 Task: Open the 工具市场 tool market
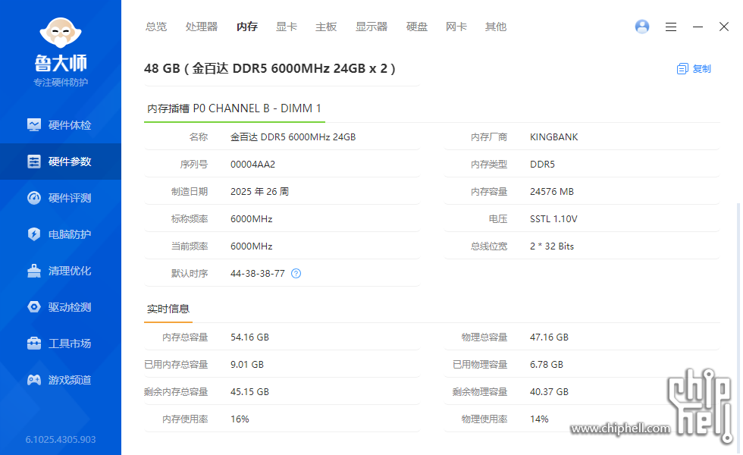[x=61, y=343]
